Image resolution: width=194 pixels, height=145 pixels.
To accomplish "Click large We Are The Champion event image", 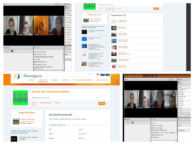I will tap(20, 98).
